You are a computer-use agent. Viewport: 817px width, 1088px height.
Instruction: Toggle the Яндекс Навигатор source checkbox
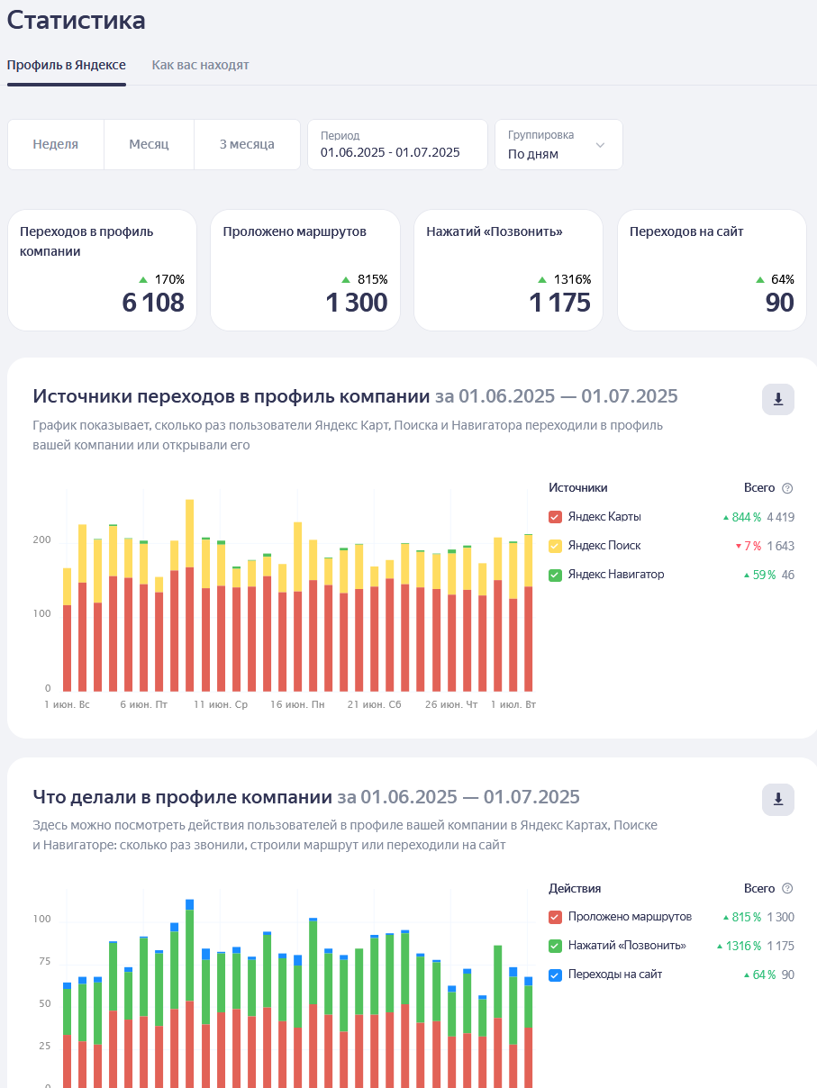pos(555,575)
